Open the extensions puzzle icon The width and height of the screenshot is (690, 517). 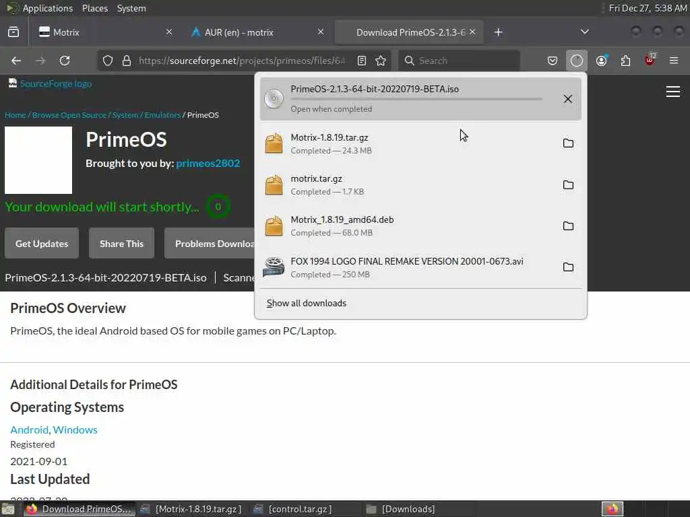point(625,61)
